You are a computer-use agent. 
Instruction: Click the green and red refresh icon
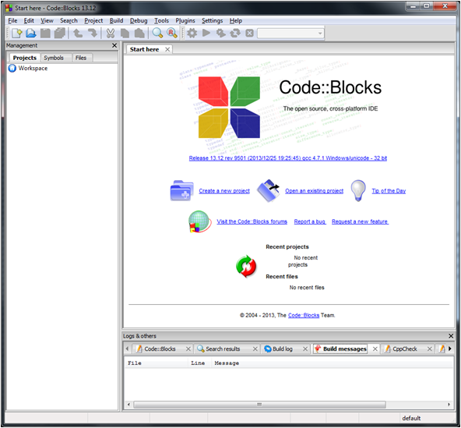click(246, 267)
